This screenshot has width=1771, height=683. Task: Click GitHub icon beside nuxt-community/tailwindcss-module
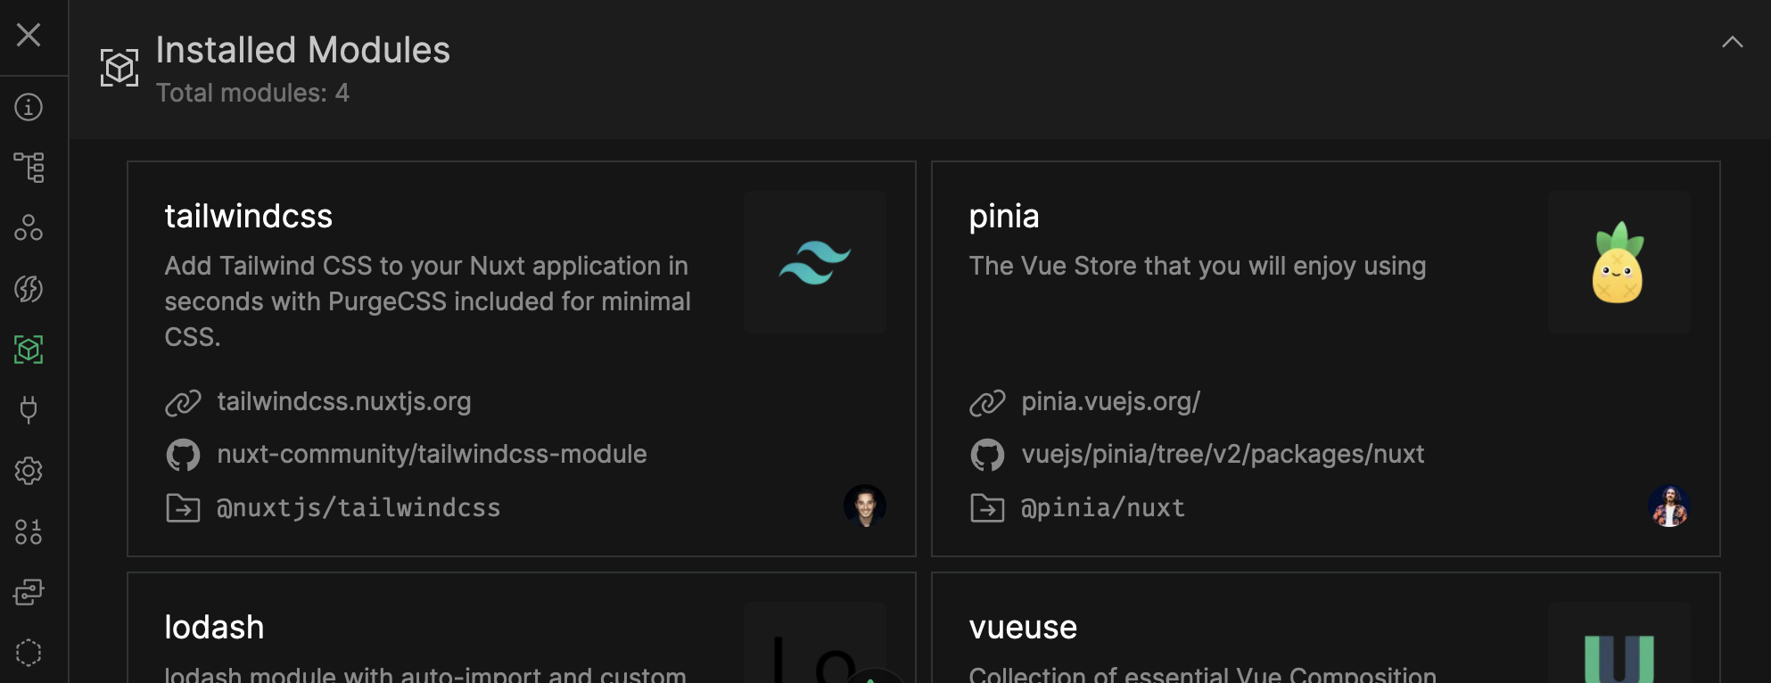tap(183, 456)
